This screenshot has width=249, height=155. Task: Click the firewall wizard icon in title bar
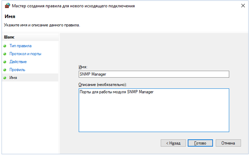[x=6, y=6]
